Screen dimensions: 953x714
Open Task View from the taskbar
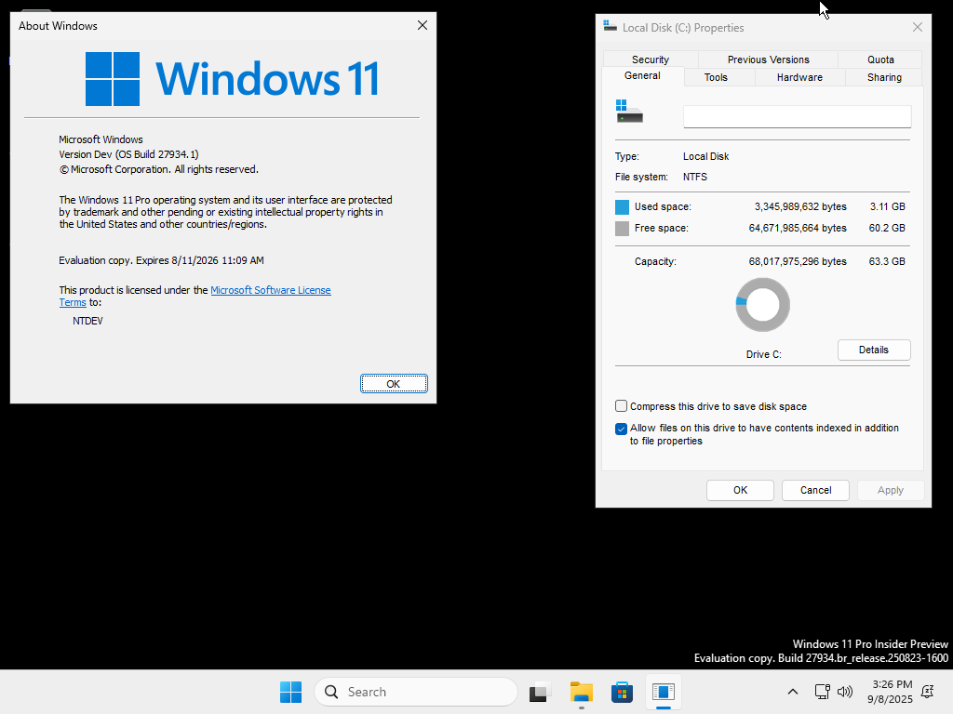(540, 692)
